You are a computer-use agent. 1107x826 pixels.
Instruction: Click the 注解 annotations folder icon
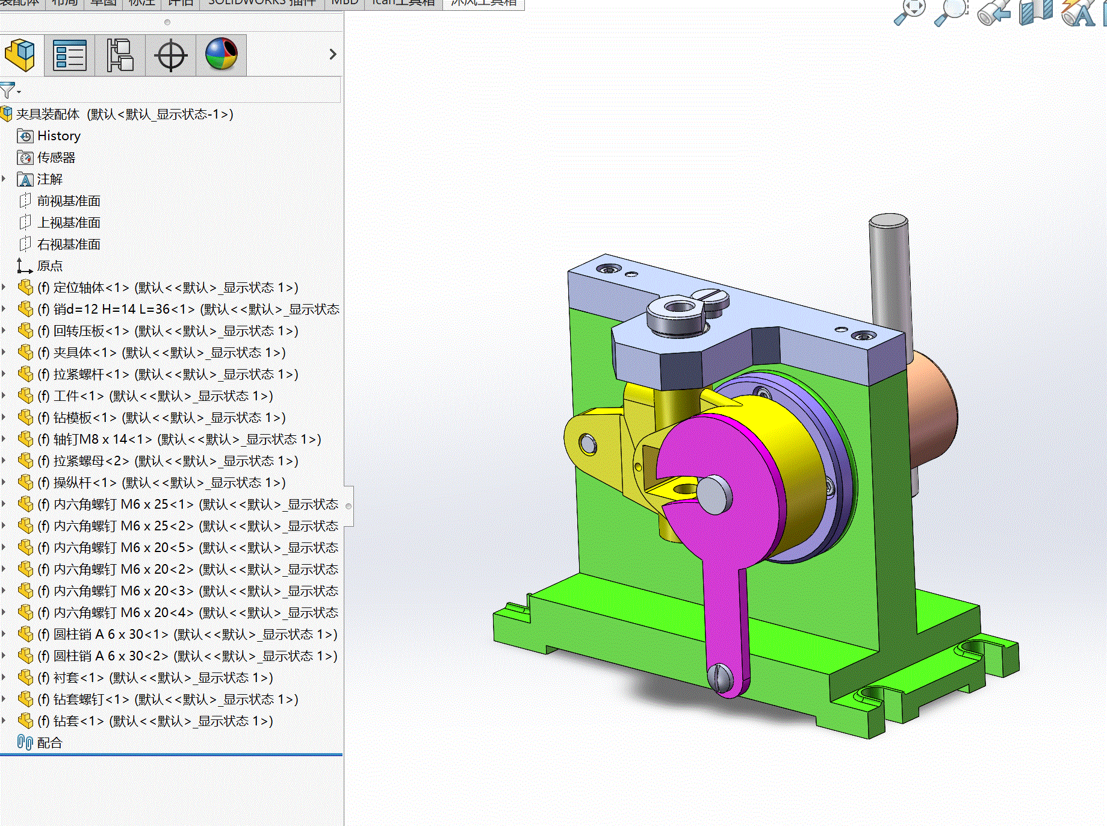pyautogui.click(x=25, y=179)
